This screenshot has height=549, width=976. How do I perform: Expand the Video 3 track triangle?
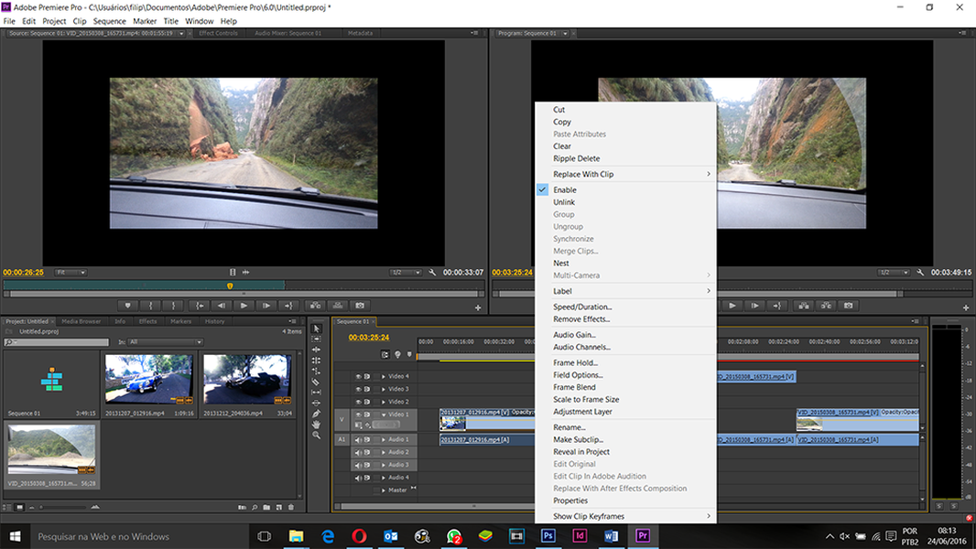coord(384,389)
